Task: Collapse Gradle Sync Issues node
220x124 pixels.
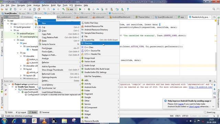Action: click(x=12, y=87)
